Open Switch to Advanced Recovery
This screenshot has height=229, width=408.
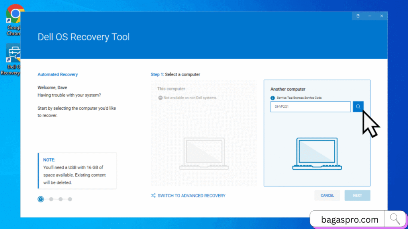coord(191,195)
